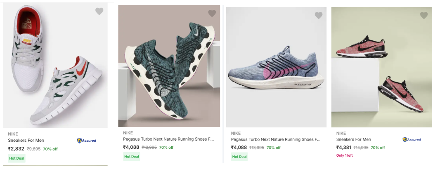
Task: Add red knit sneakers to wishlist
Action: (424, 16)
